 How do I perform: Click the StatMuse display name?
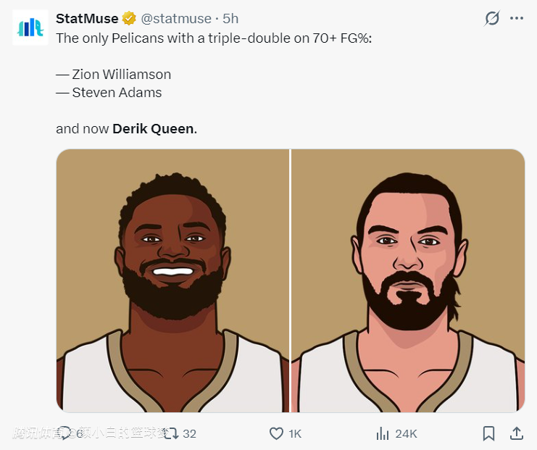pos(87,19)
